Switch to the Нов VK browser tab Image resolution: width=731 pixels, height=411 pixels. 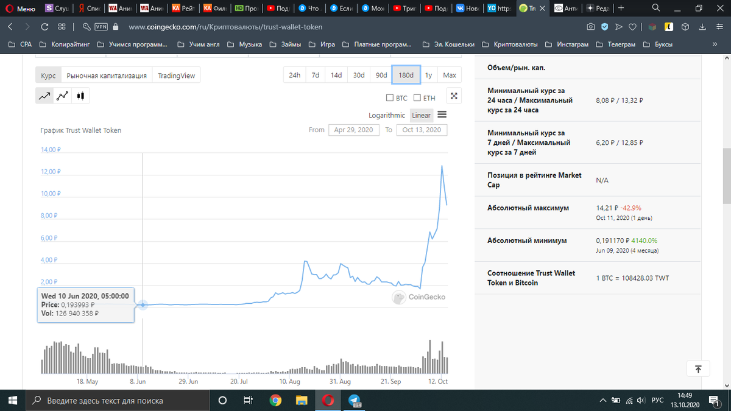tap(467, 9)
